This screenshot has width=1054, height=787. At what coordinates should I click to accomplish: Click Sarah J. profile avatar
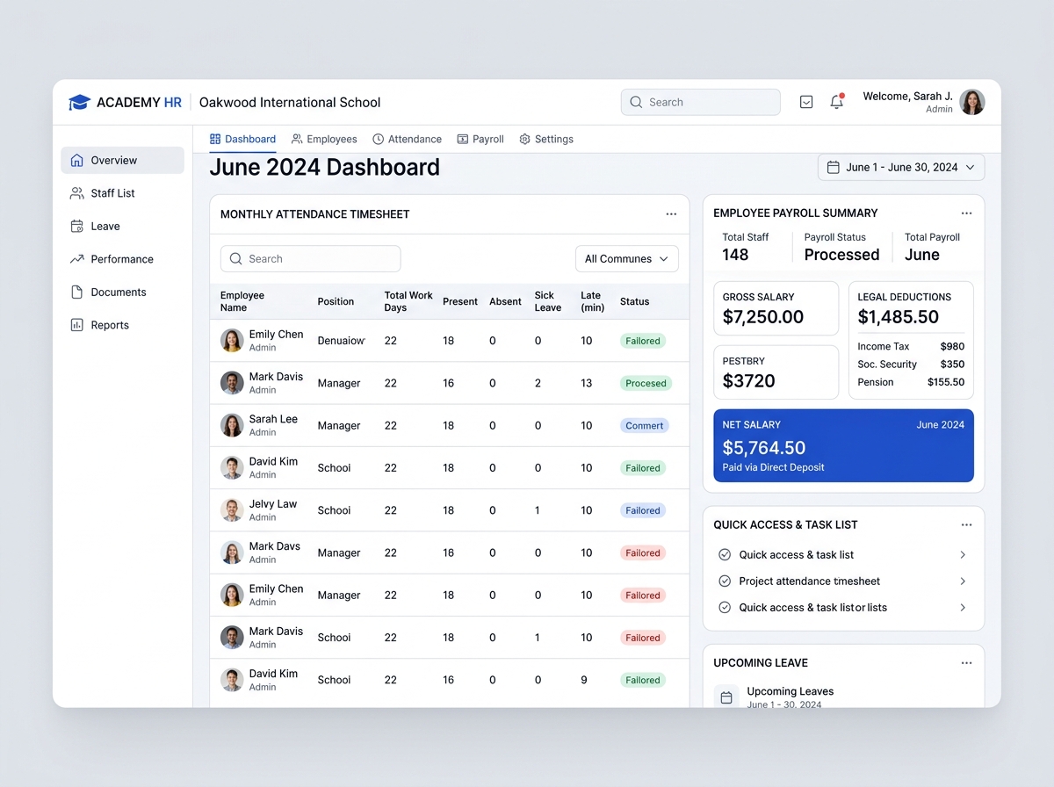pos(971,102)
